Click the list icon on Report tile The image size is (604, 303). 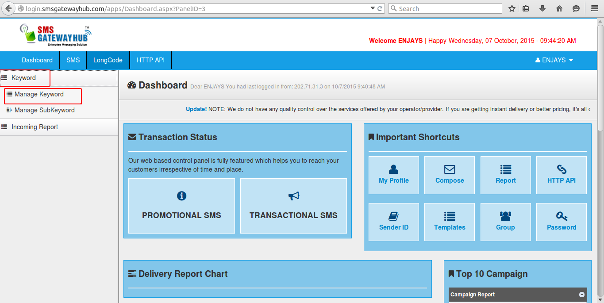506,169
